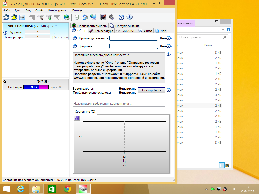The image size is (259, 194).
Task: Click the globe over disk toolbar icon
Action: 67,17
